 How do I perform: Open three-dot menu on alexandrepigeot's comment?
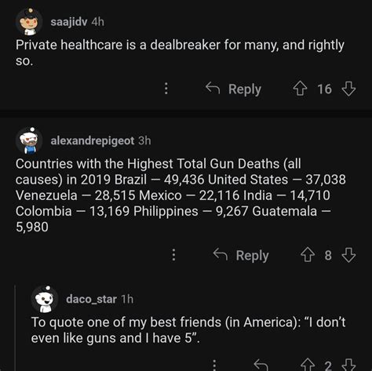[173, 255]
